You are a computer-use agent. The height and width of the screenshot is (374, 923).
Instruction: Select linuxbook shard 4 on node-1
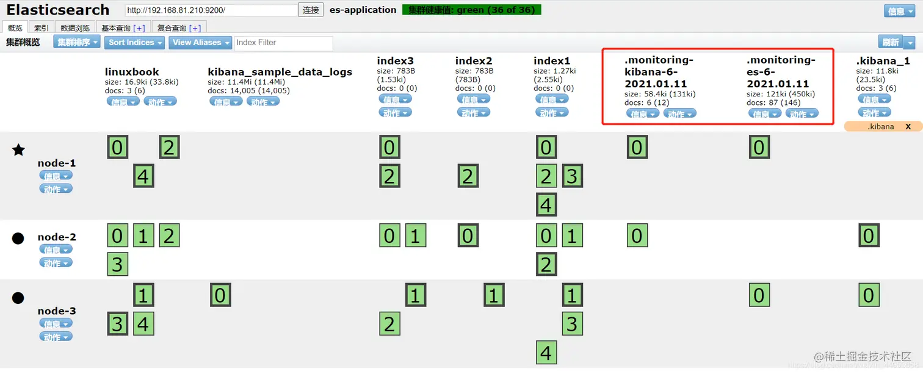[x=143, y=176]
